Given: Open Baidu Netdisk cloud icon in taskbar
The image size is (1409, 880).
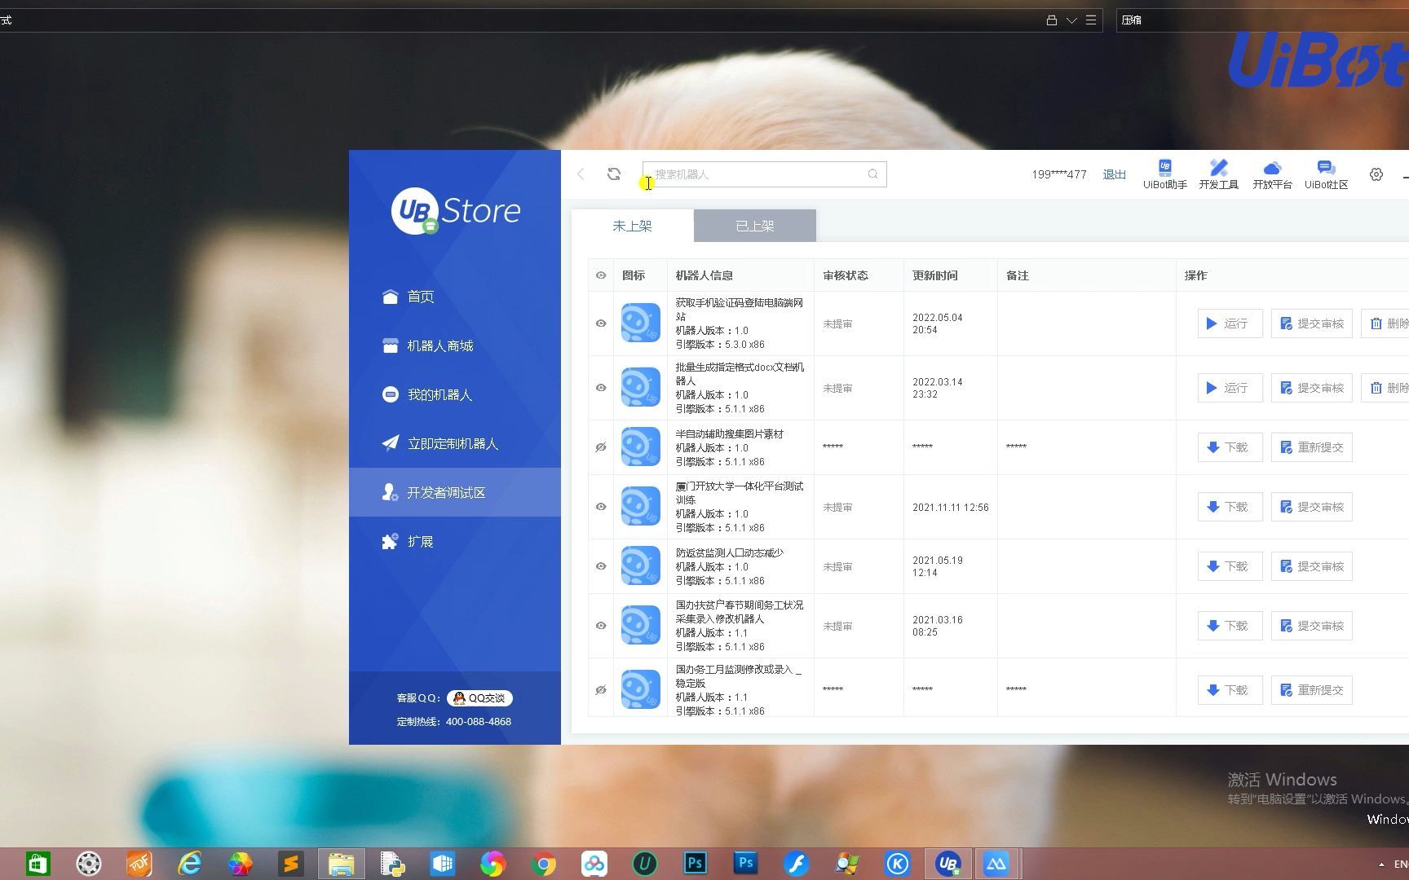Looking at the screenshot, I should (594, 864).
